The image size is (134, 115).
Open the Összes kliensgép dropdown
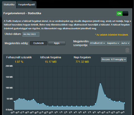click(114, 59)
